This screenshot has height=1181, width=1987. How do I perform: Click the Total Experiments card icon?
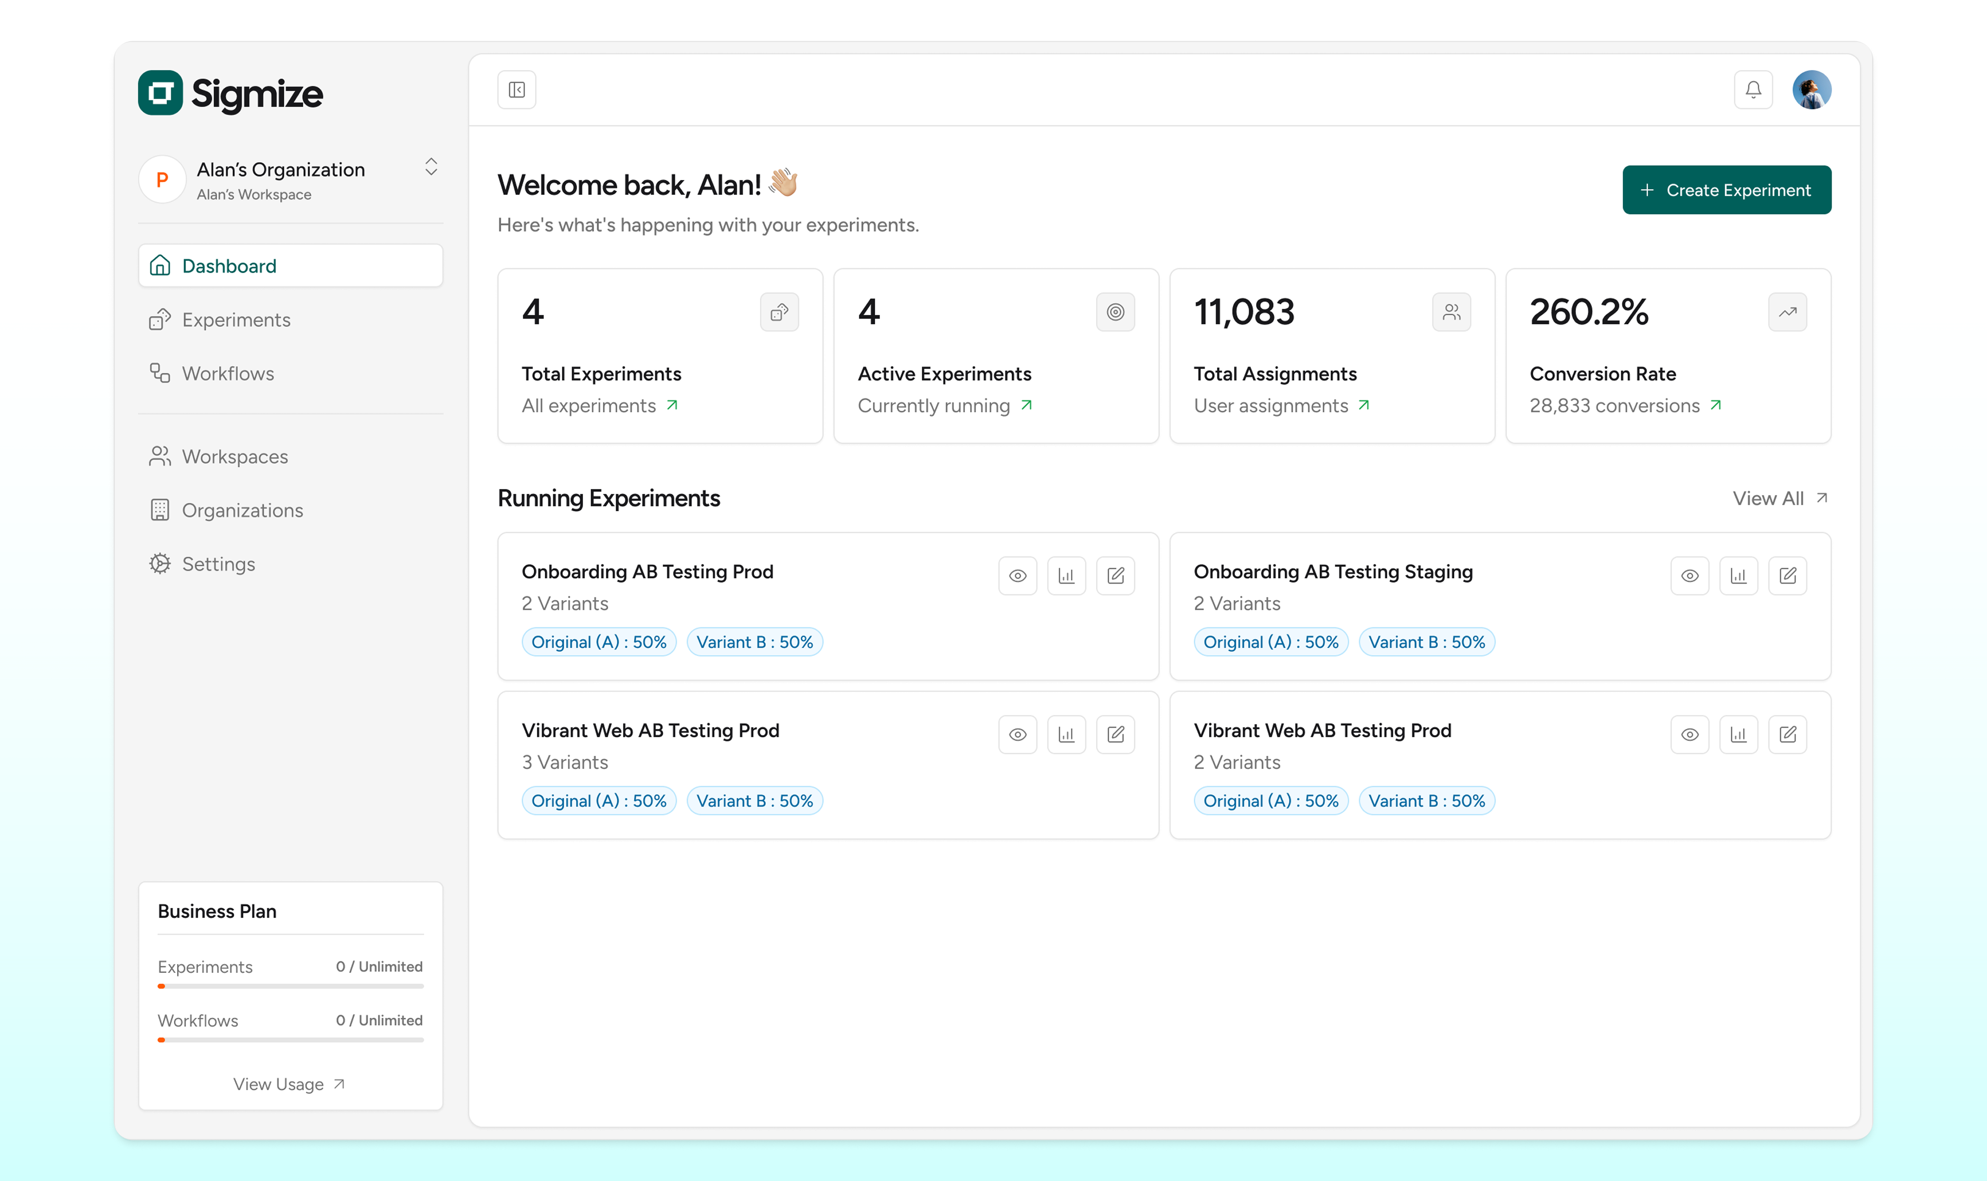[778, 312]
